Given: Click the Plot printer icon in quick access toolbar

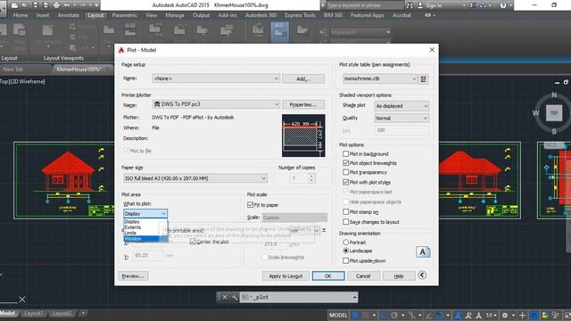Looking at the screenshot, I should pyautogui.click(x=56, y=5).
